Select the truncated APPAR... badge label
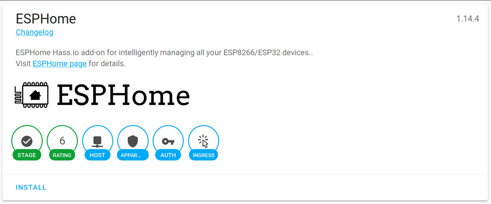Image resolution: width=491 pixels, height=204 pixels. point(133,155)
